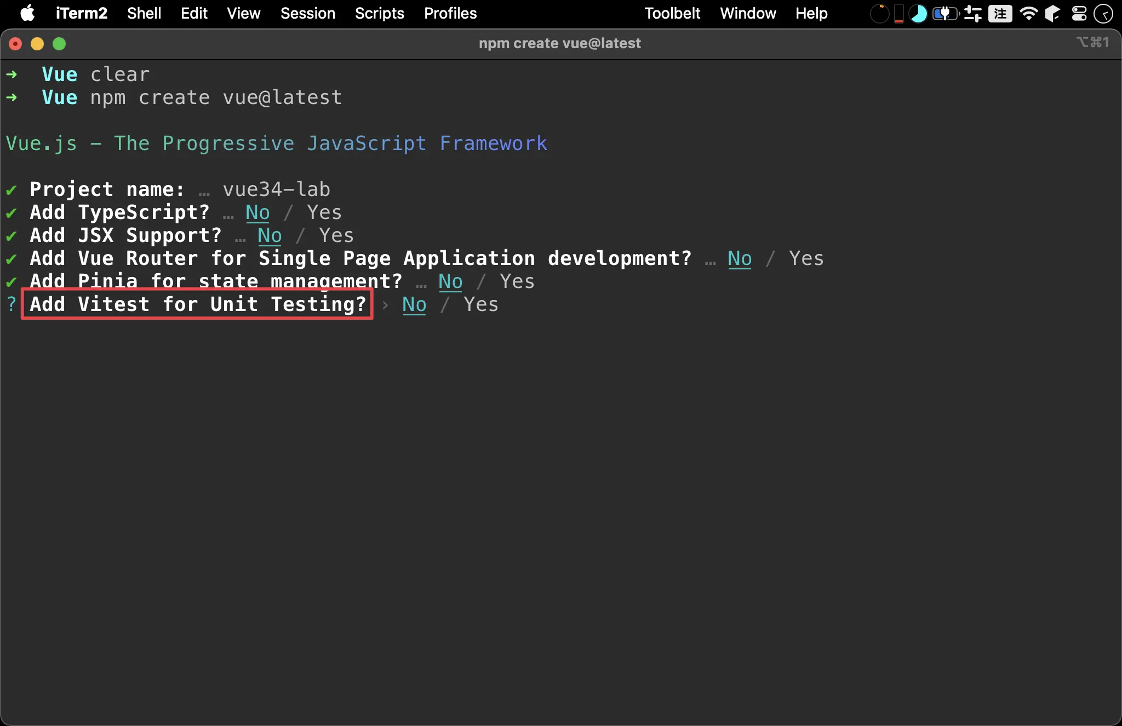Open the Wi-Fi status menu
The height and width of the screenshot is (726, 1122).
pyautogui.click(x=1029, y=14)
